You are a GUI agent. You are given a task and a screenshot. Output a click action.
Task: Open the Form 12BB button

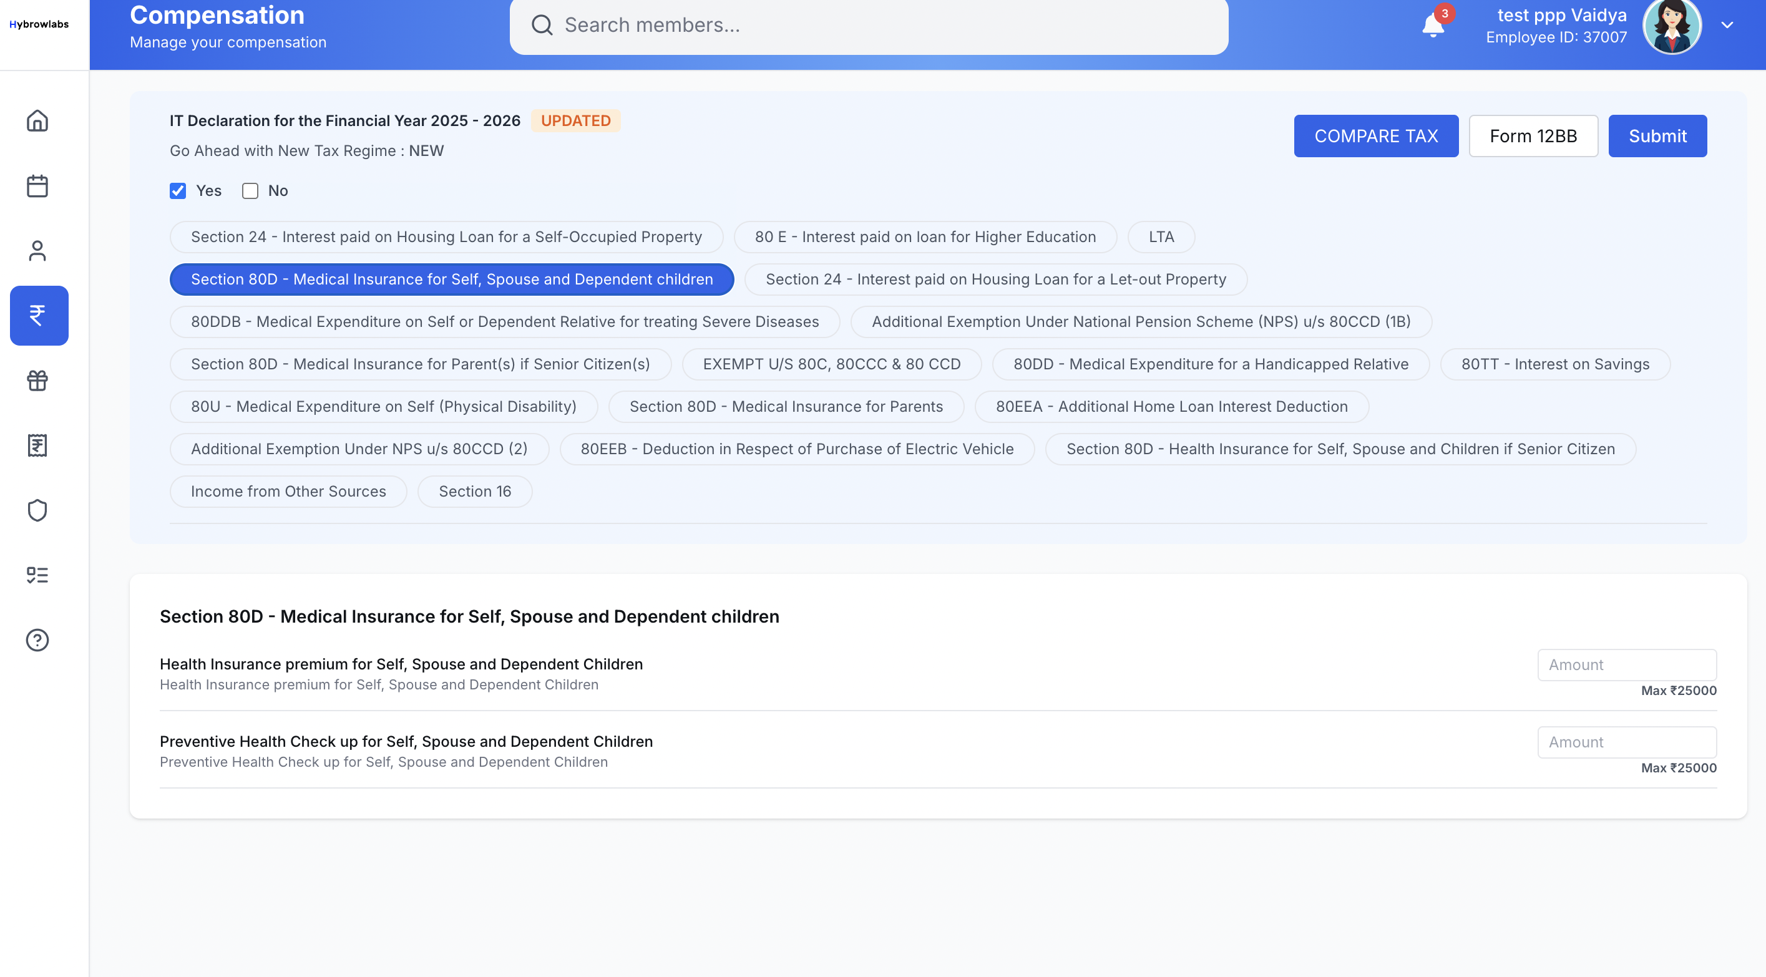click(x=1534, y=136)
